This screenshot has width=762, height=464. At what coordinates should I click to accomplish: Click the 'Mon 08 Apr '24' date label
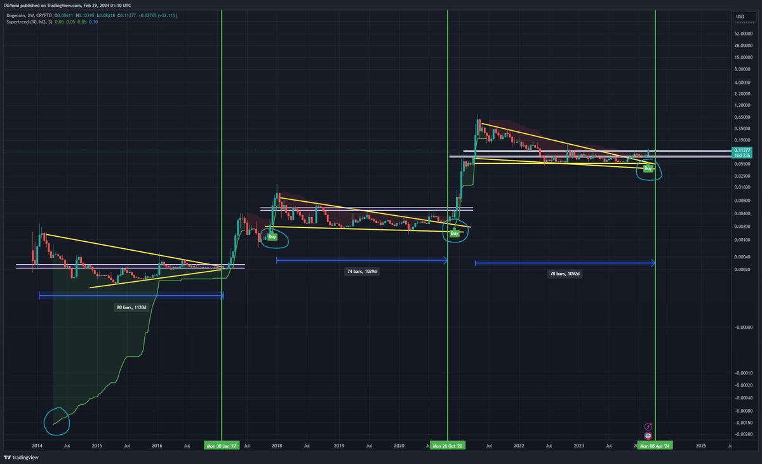click(x=655, y=446)
